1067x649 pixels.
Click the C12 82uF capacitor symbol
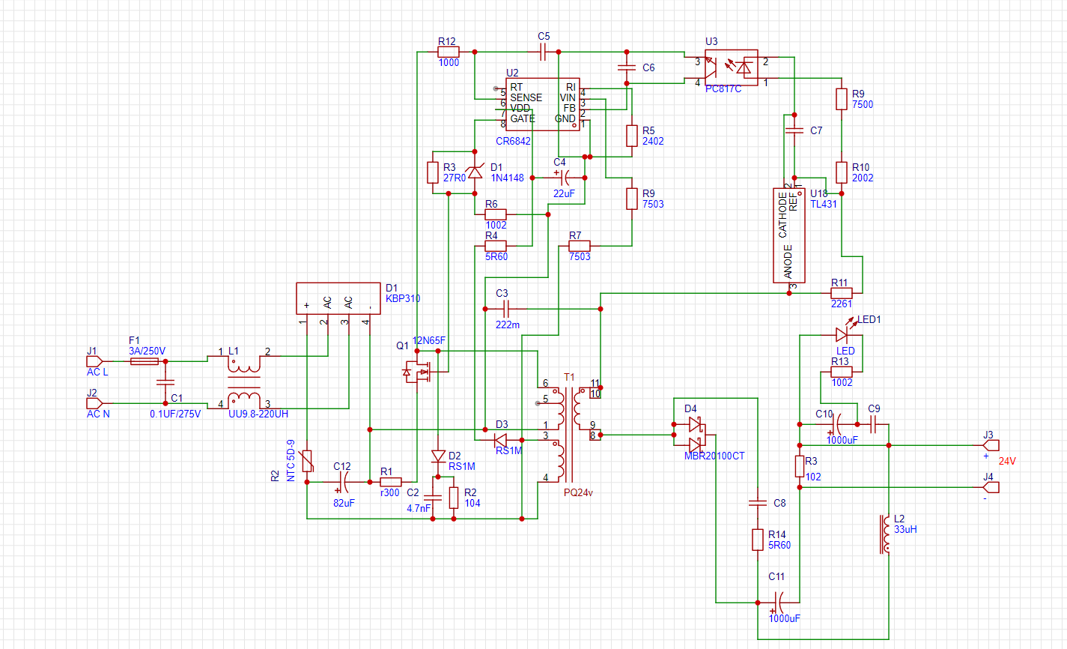coord(344,482)
